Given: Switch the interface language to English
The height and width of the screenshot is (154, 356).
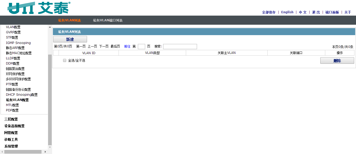Looking at the screenshot, I should [287, 12].
